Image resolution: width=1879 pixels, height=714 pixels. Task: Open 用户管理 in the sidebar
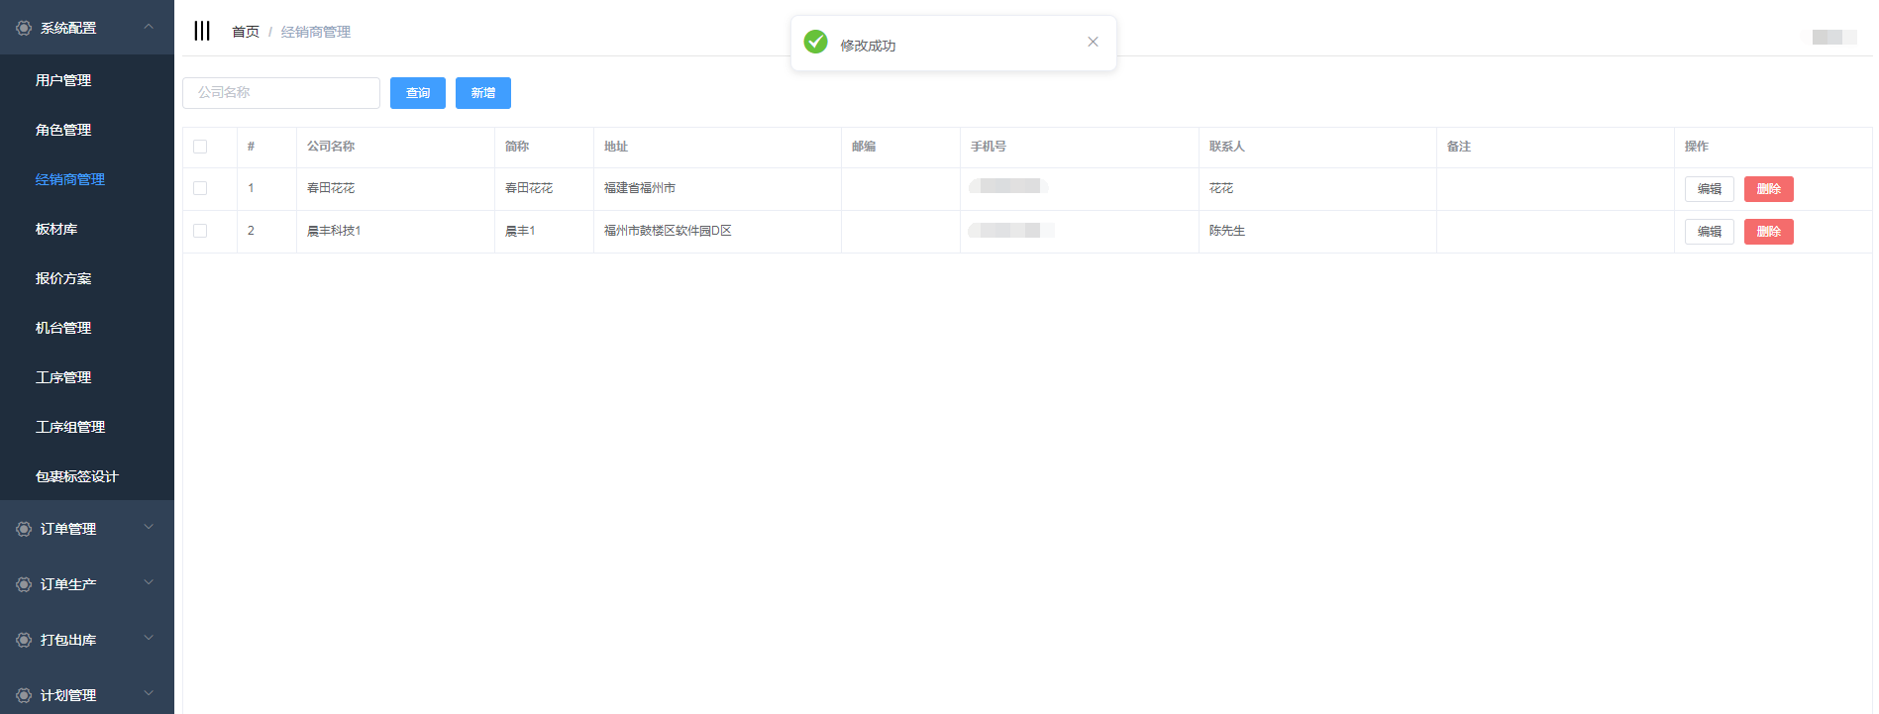click(63, 80)
